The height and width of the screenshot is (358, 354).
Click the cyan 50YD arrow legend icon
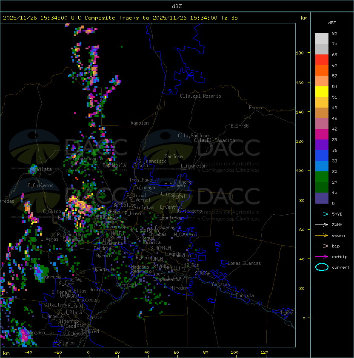[x=322, y=214]
